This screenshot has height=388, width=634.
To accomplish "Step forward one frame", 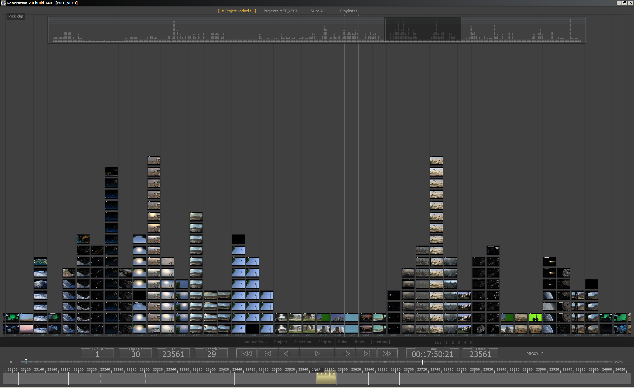I will click(346, 354).
